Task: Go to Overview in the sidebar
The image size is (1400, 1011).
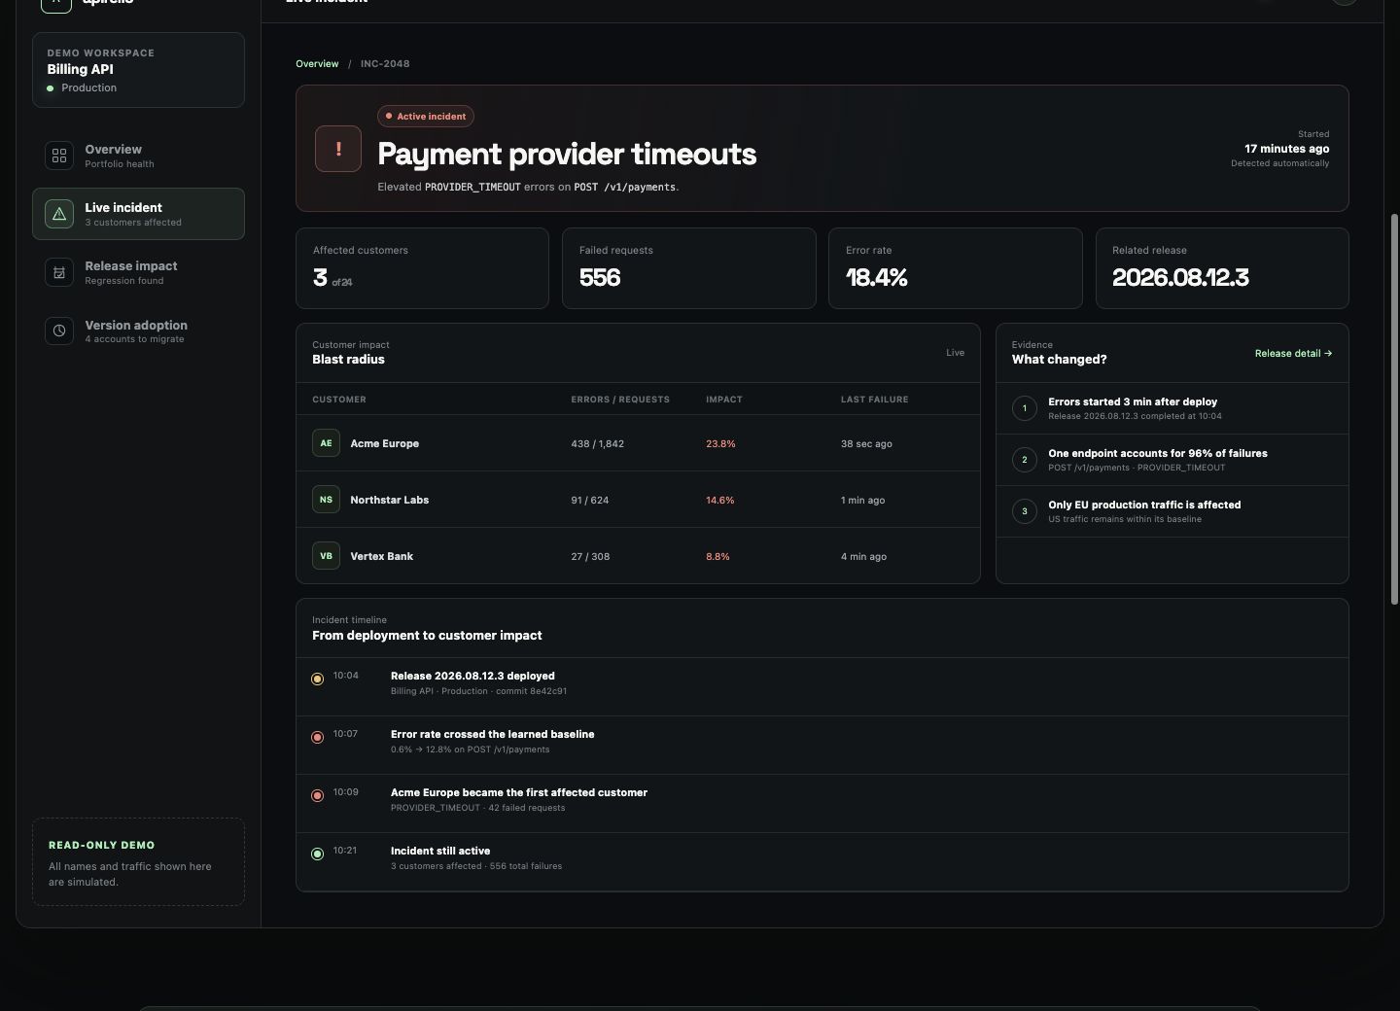Action: point(138,156)
